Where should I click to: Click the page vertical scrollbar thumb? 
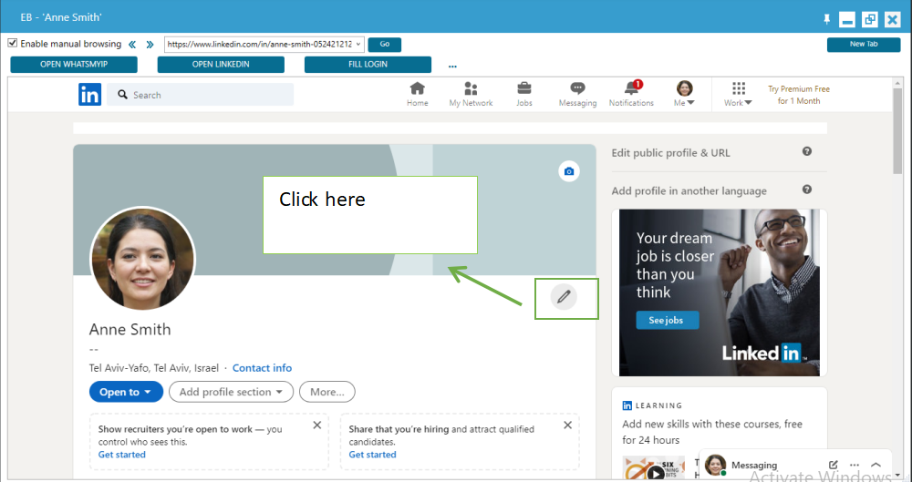click(898, 131)
